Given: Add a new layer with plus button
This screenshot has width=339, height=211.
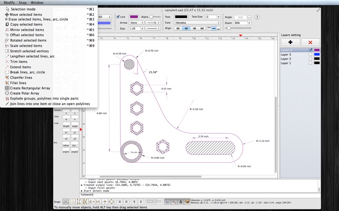Looking at the screenshot, I should [290, 42].
